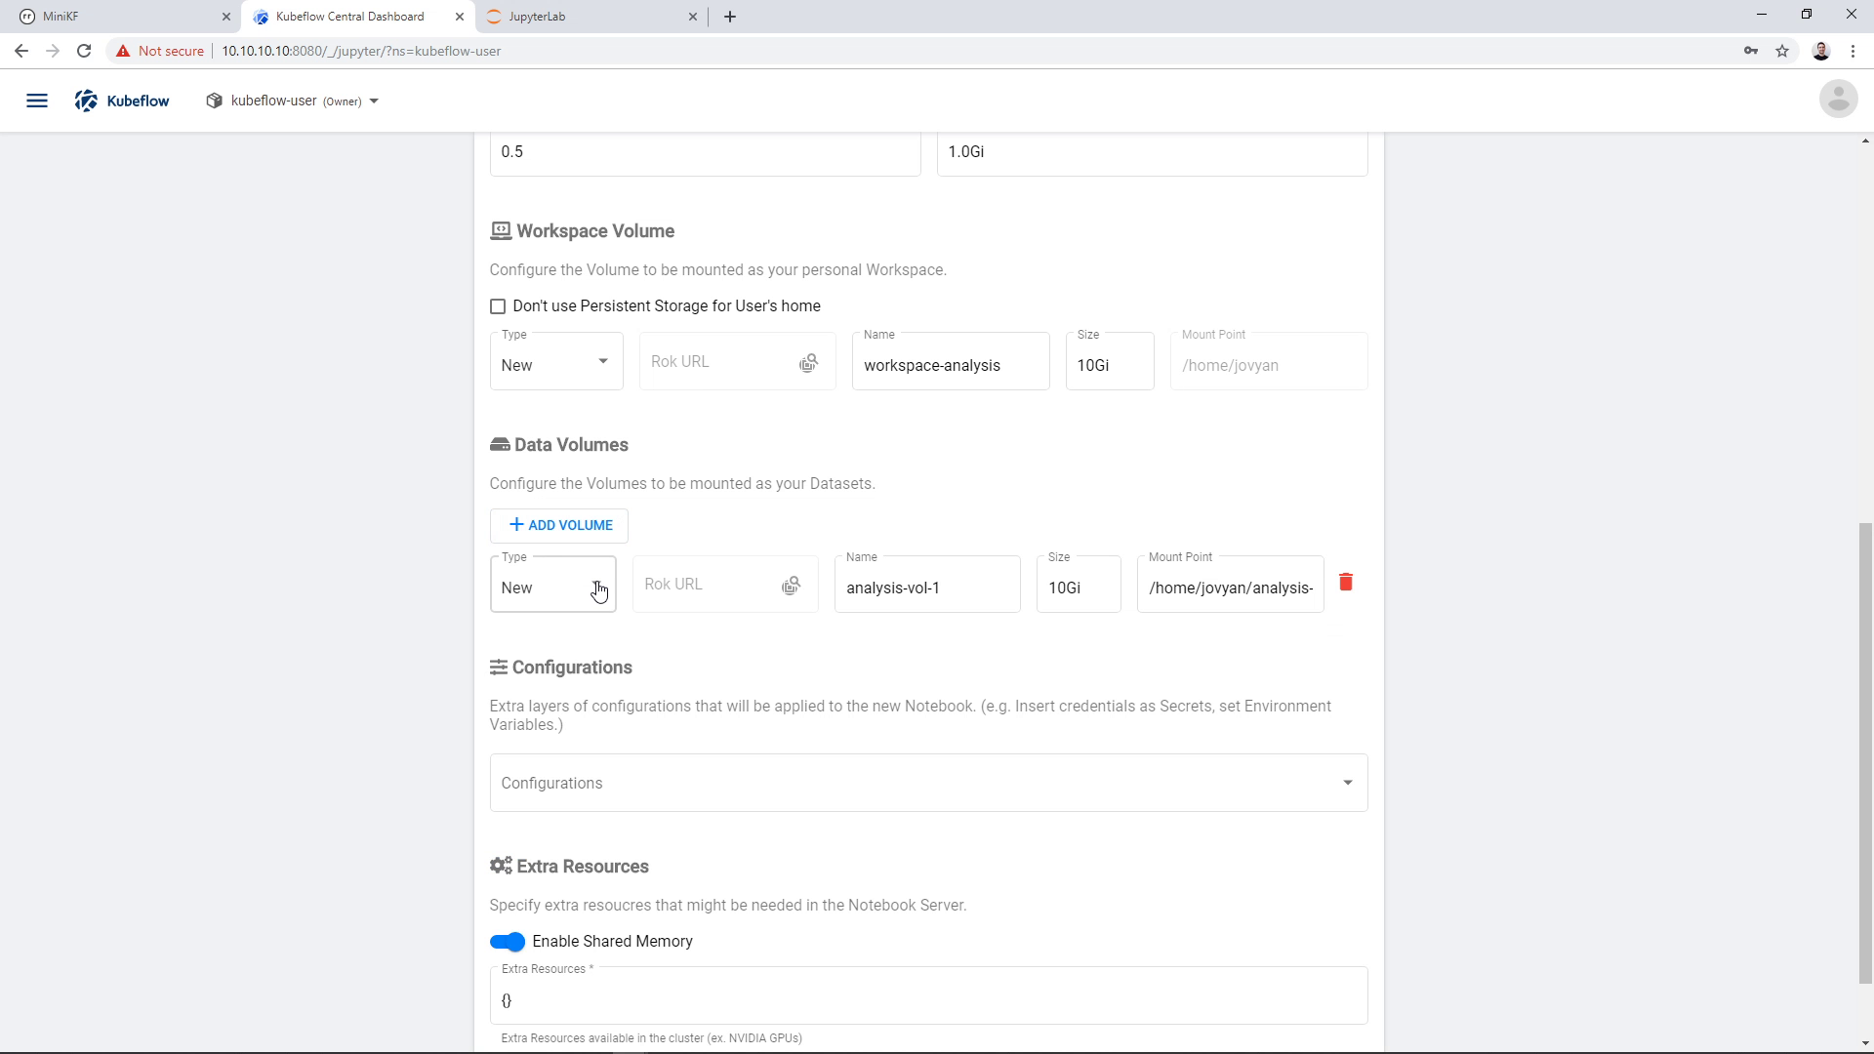The image size is (1874, 1054).
Task: Click the workspace Mount Point /home/jovyan field
Action: pos(1269,362)
